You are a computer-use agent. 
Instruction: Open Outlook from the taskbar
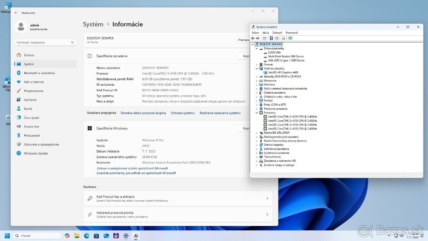pos(106,236)
